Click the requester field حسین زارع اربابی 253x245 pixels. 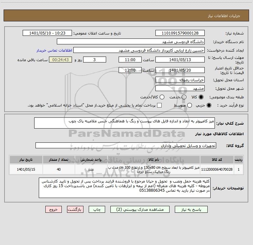pos(139,50)
